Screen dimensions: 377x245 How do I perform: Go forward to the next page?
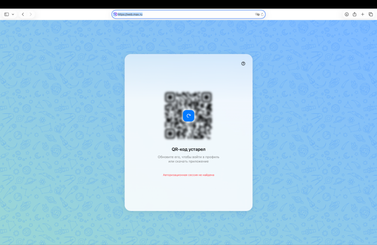point(31,15)
